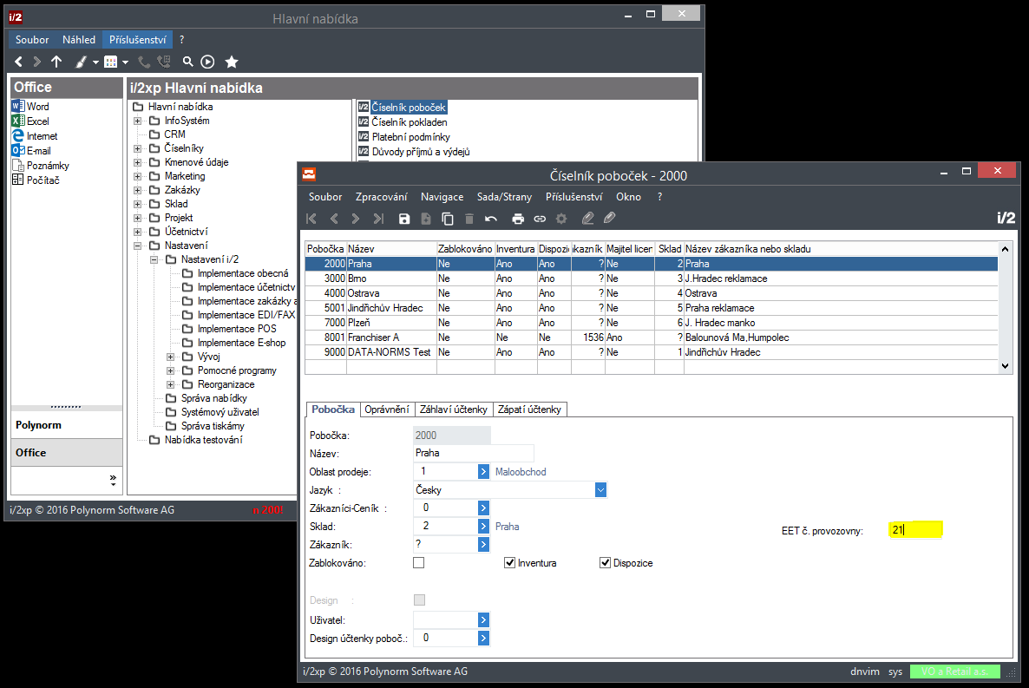
Task: Open settings gear in Číselník toolbar
Action: 561,219
